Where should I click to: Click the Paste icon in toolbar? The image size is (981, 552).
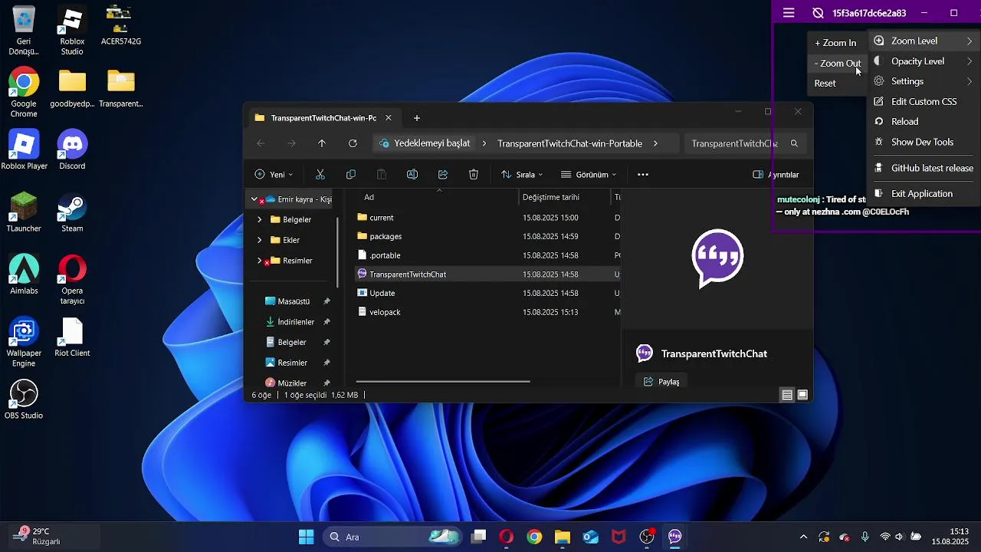click(x=382, y=175)
